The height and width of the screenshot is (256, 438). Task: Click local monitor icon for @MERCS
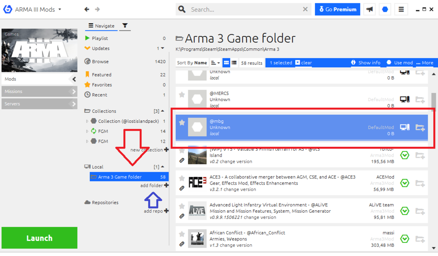(x=405, y=99)
